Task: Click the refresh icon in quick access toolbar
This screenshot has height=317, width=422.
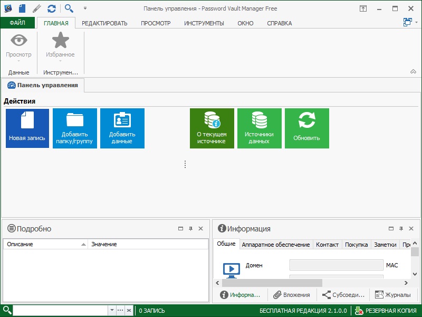Action: coord(51,8)
